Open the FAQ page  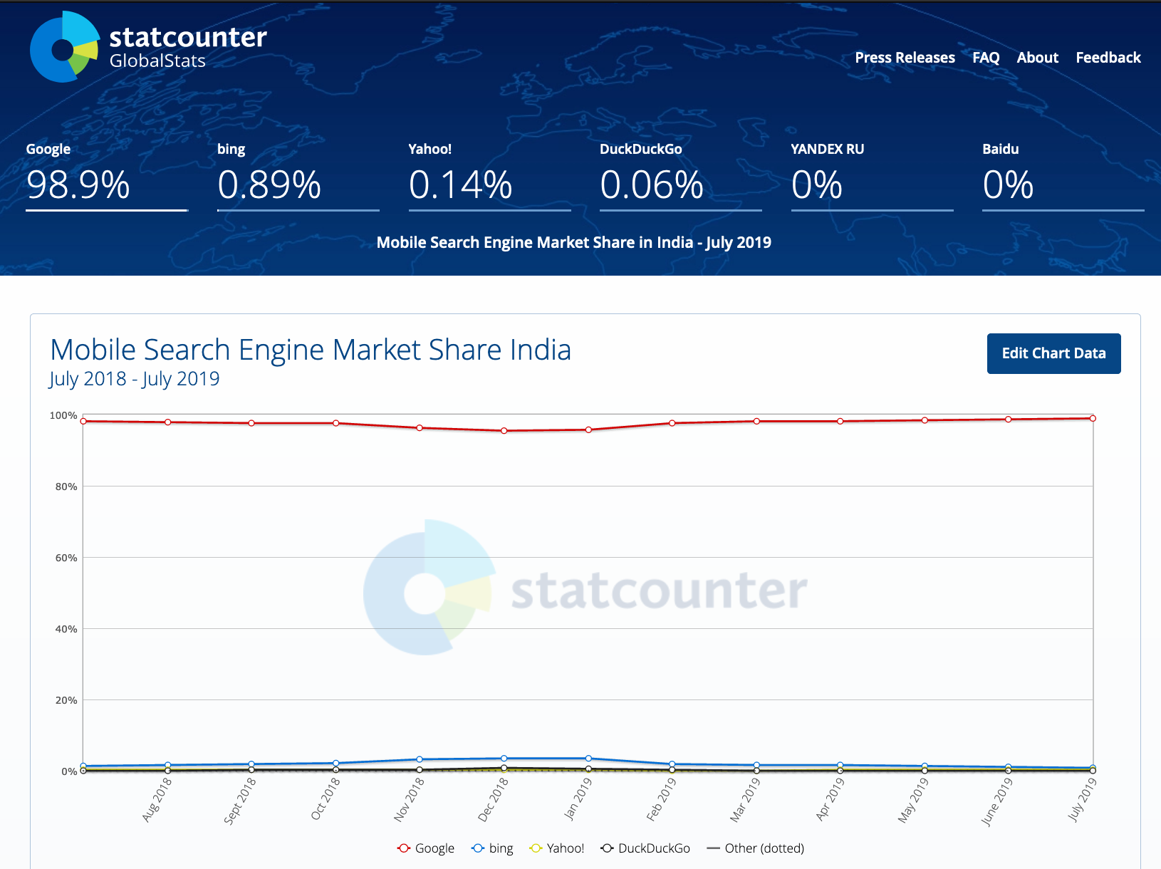(986, 58)
